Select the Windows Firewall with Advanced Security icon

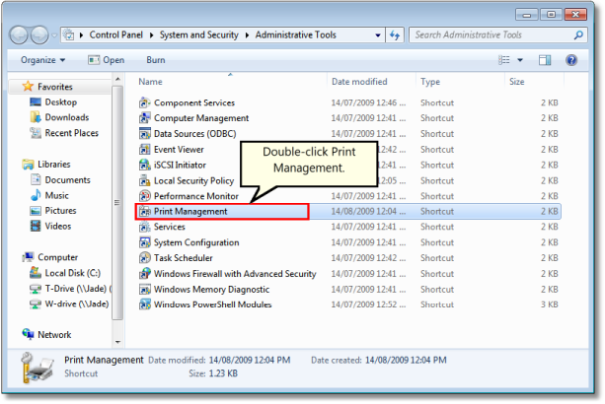[x=145, y=274]
